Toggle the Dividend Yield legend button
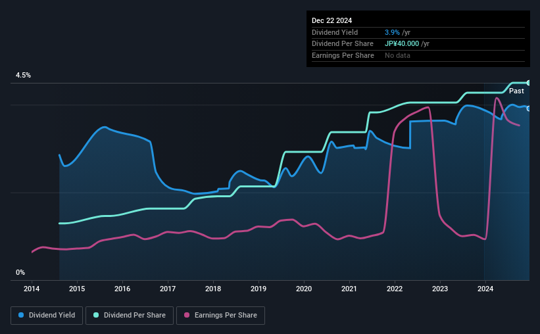Viewport: 540px width, 334px height. (47, 316)
